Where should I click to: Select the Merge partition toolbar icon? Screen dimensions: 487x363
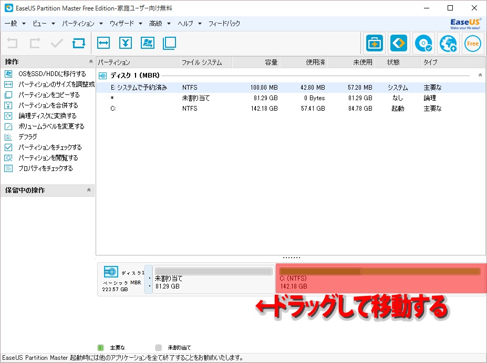(126, 43)
